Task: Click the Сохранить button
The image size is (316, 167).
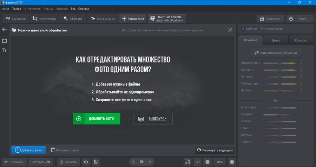Action: coord(271,19)
